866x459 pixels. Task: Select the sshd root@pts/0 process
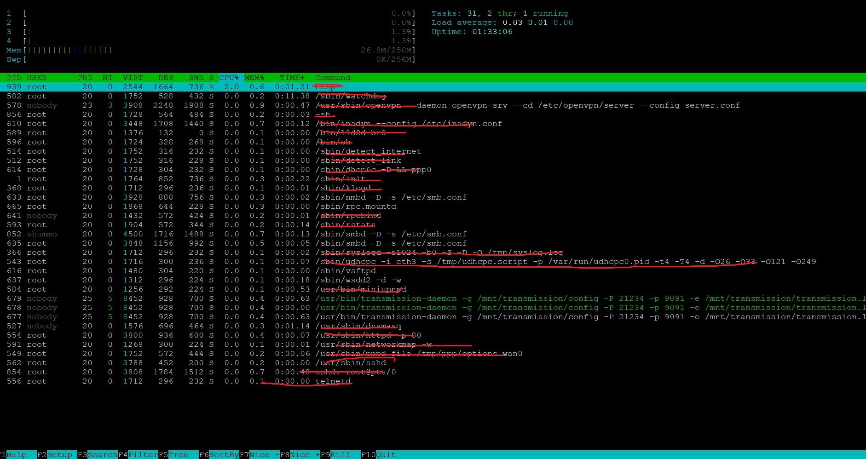coord(433,372)
